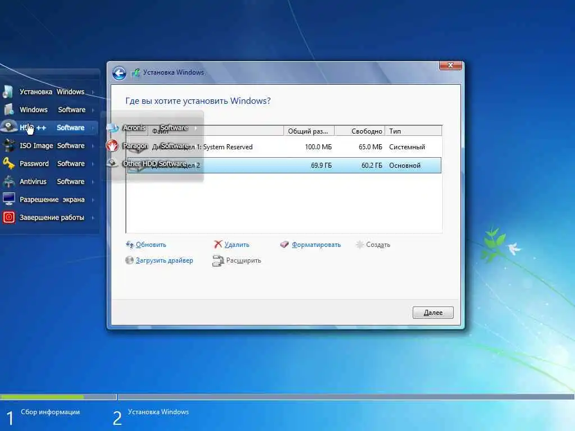Click the 65.0 МБ free space value

tap(371, 147)
